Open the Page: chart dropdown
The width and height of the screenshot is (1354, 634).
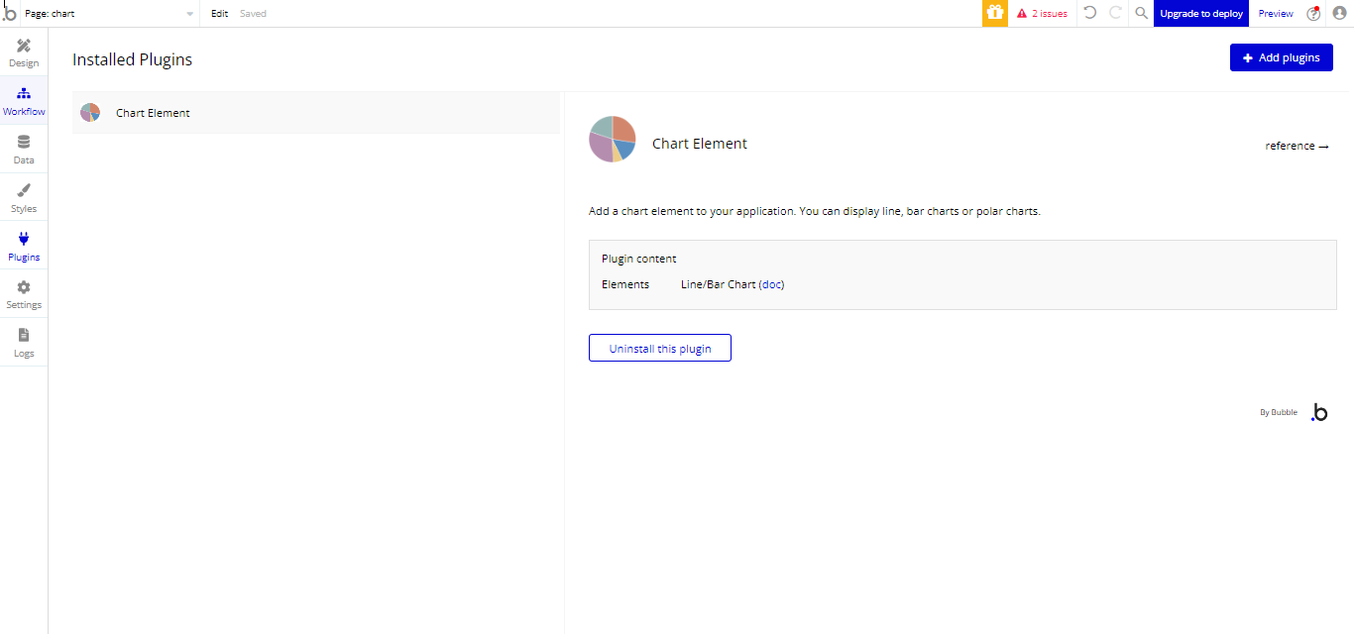pyautogui.click(x=109, y=14)
